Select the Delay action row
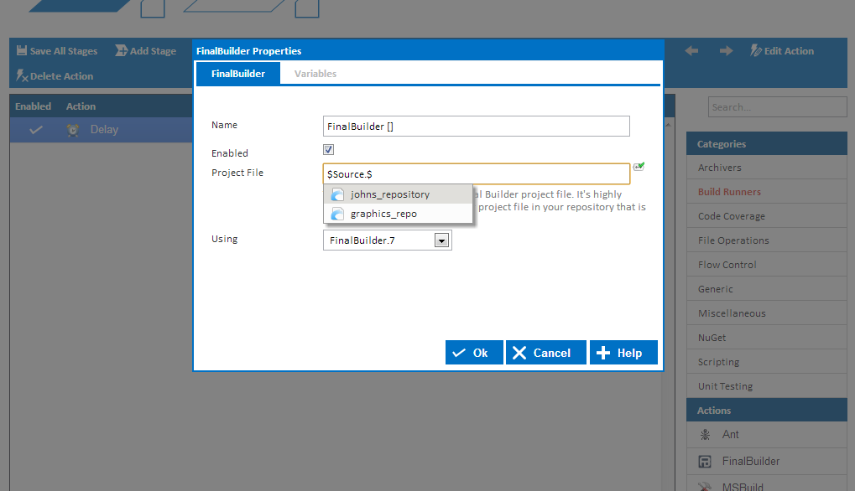Viewport: 855px width, 491px height. (101, 130)
